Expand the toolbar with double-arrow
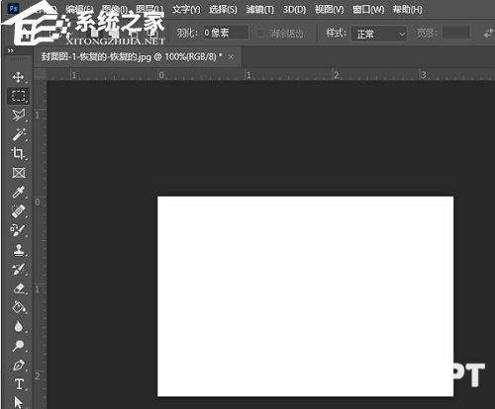 [11, 50]
